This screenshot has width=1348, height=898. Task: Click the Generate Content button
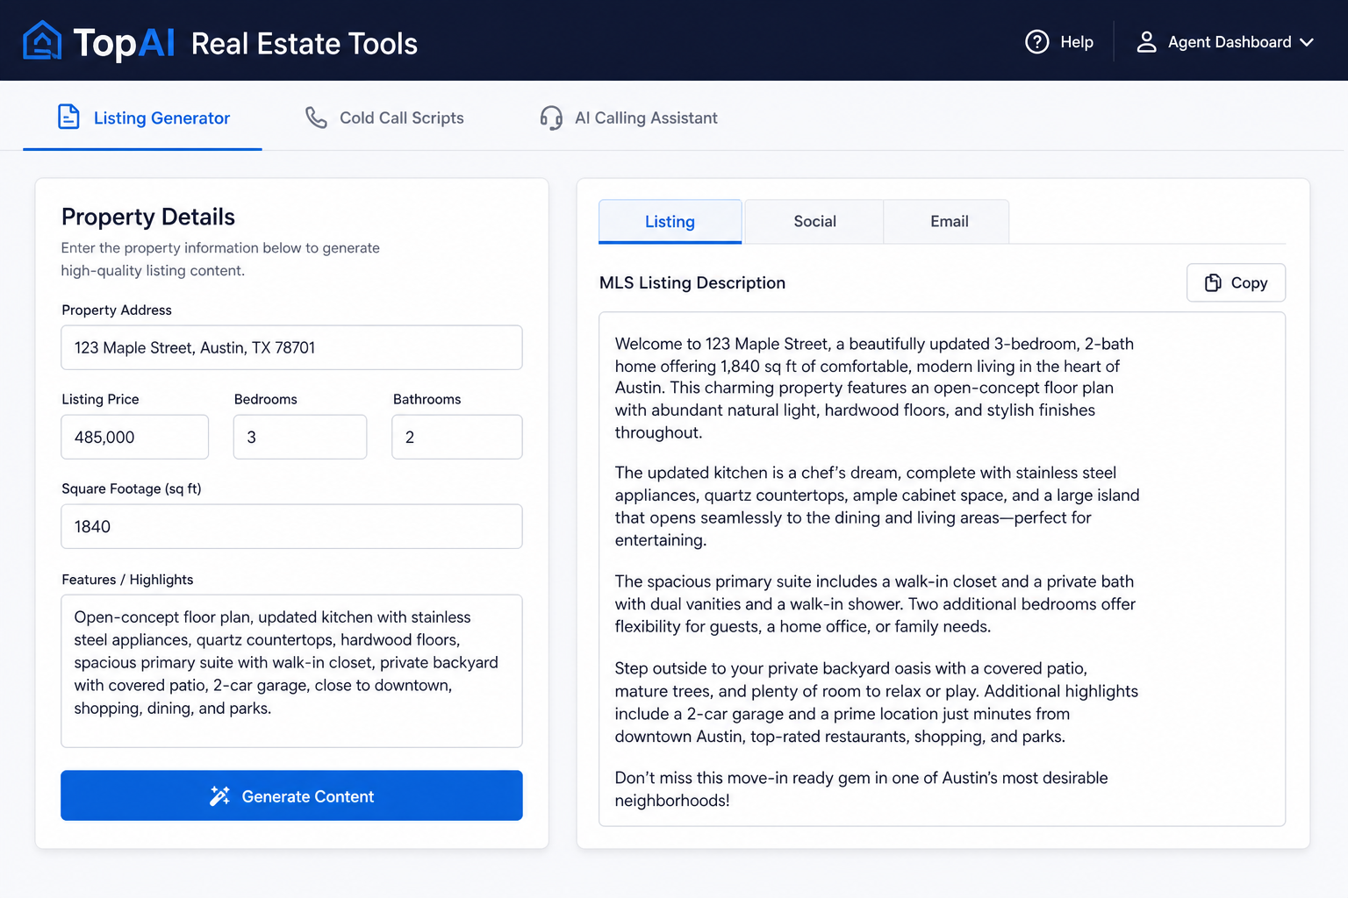click(x=291, y=795)
